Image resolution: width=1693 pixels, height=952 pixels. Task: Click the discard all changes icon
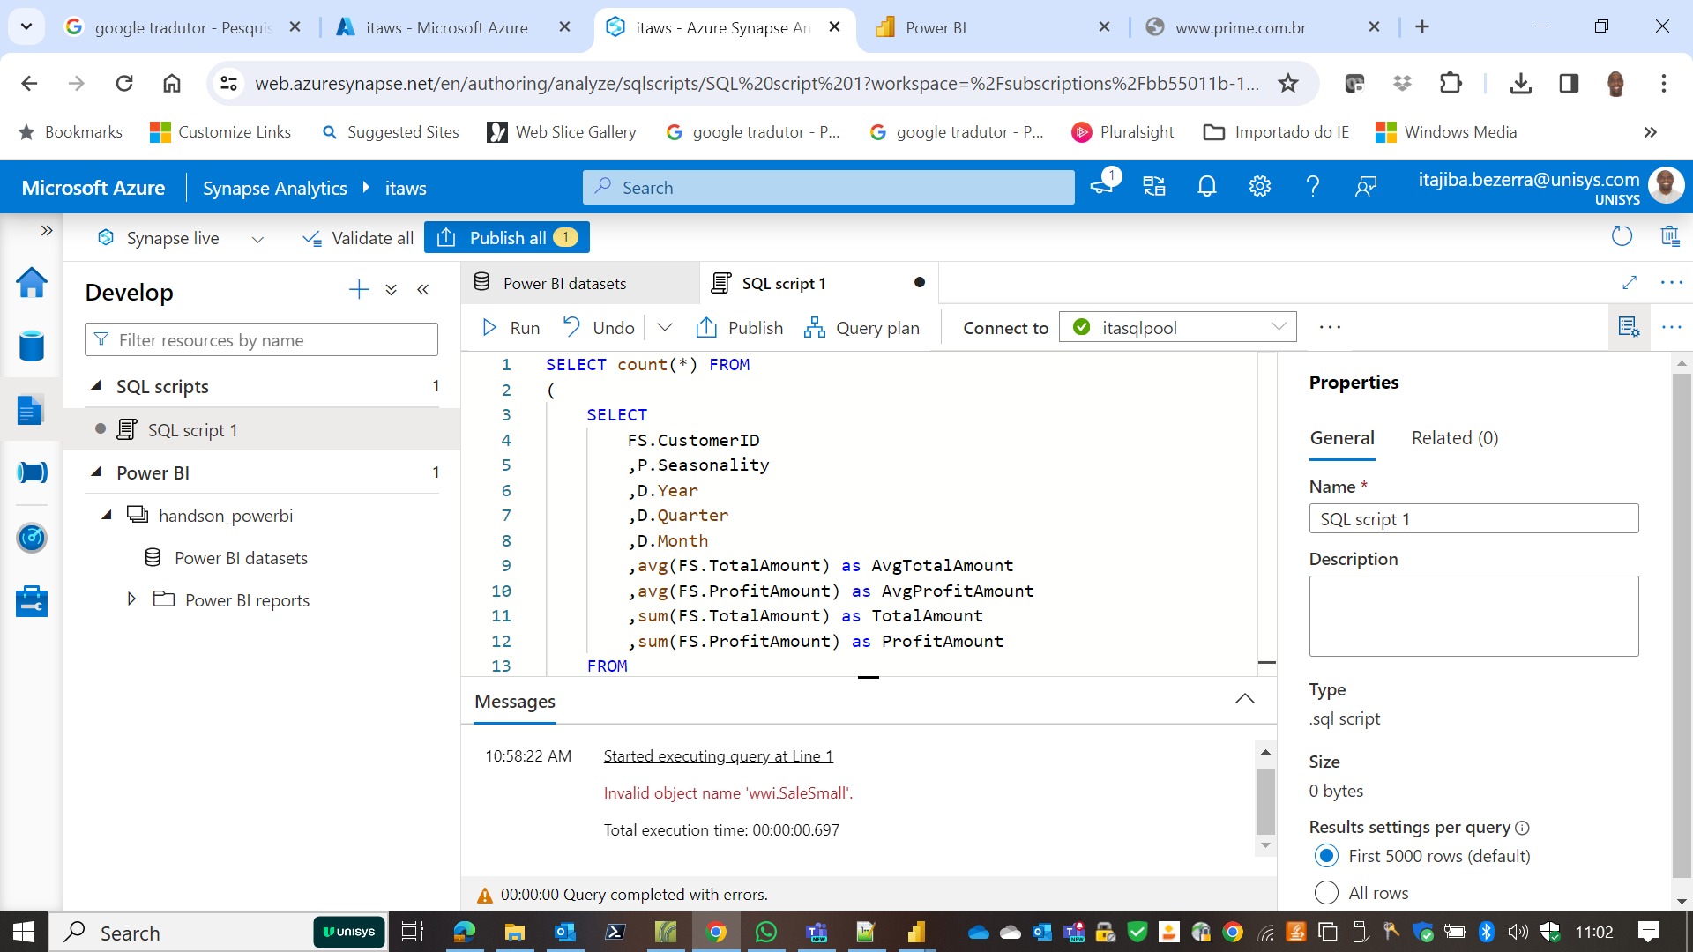pos(1670,236)
